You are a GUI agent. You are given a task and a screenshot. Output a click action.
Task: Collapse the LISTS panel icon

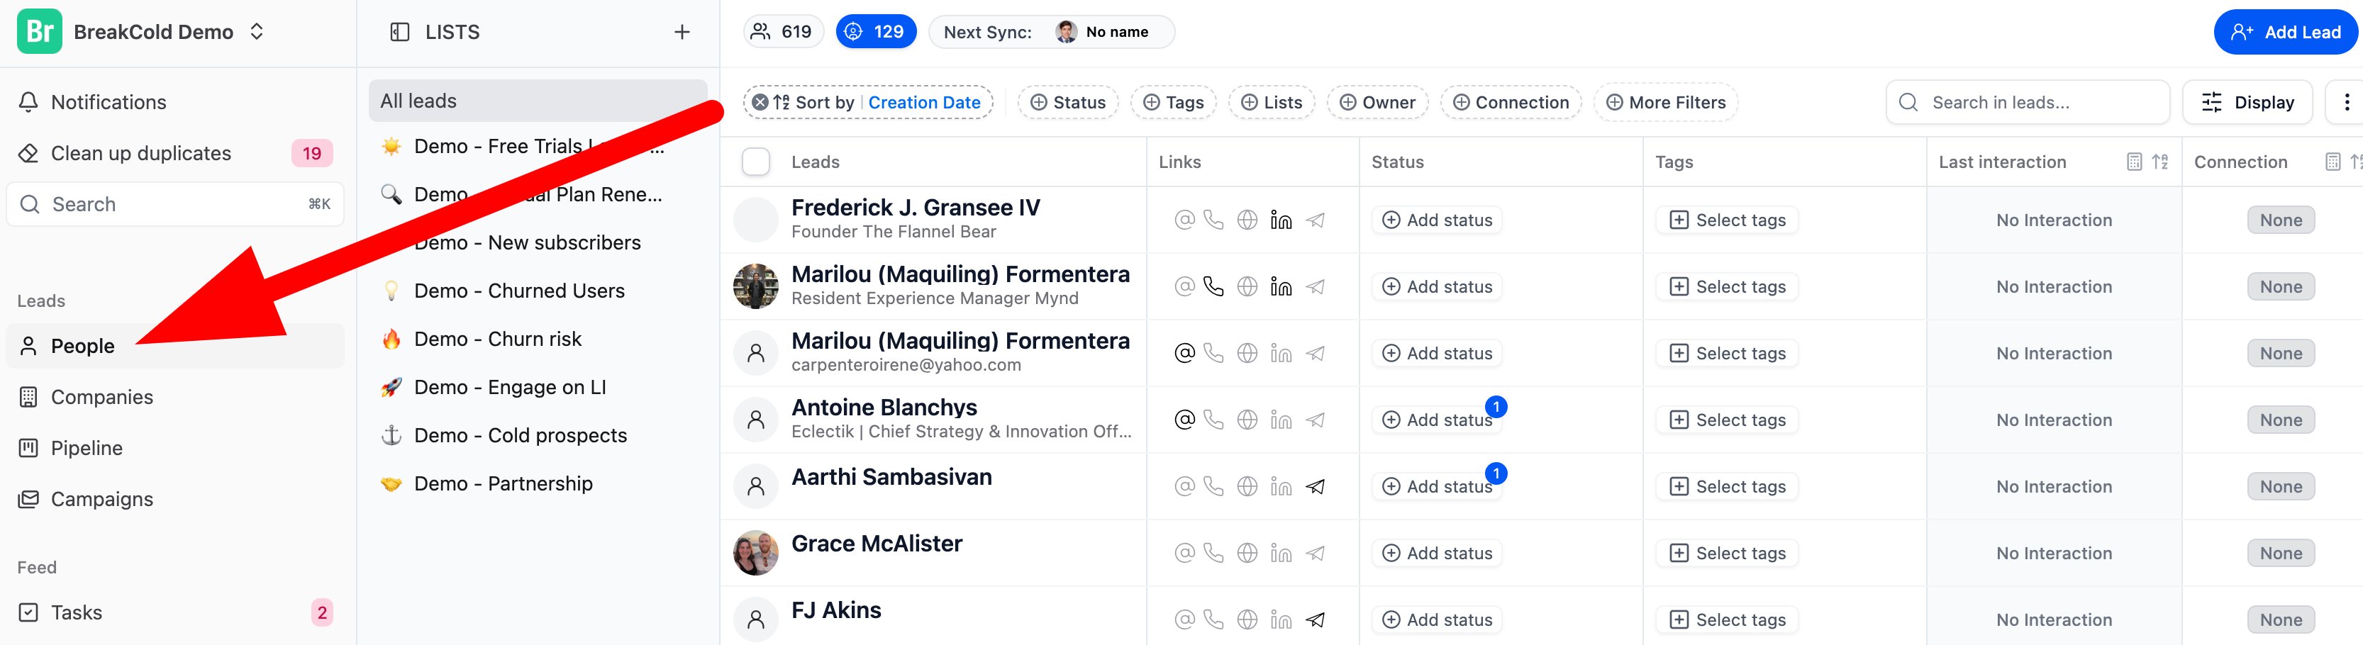[x=400, y=32]
